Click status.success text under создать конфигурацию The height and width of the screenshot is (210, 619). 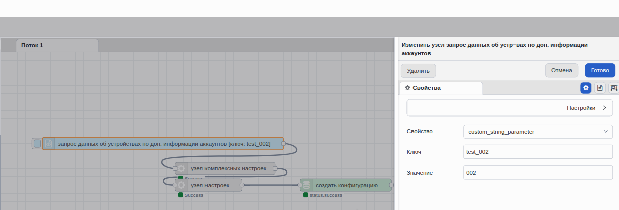tap(326, 195)
